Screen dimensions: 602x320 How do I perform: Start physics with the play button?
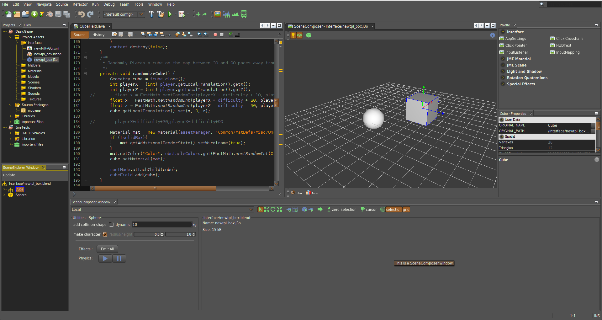(105, 259)
